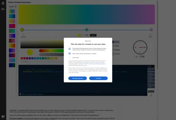Click the link chain icon below code panel
The image size is (176, 120).
[x=151, y=95]
